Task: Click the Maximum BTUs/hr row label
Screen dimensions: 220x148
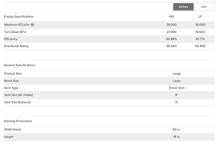Action: click(17, 25)
